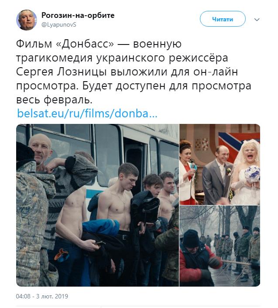Viewport: 278px width, 308px height.
Task: Click the @LyapunovS handle
Action: (59, 25)
